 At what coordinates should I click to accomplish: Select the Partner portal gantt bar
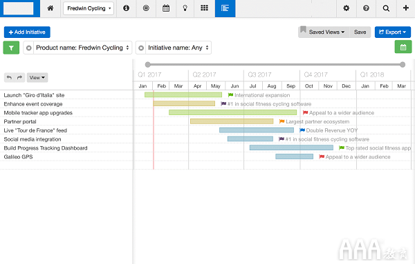coord(232,121)
